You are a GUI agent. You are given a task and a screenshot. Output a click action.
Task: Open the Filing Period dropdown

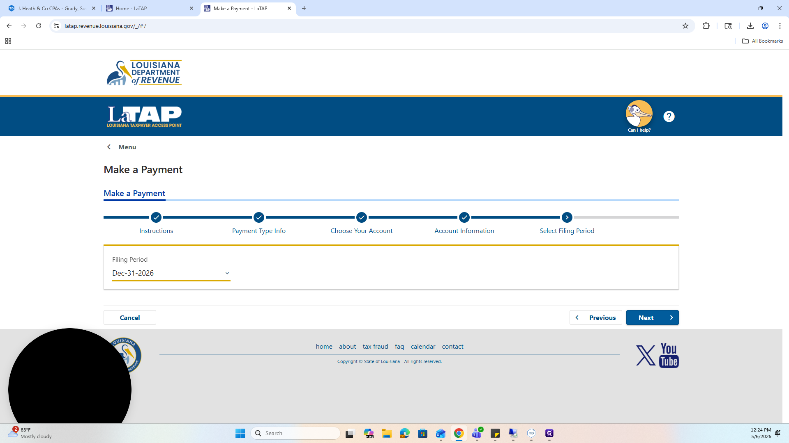(171, 273)
